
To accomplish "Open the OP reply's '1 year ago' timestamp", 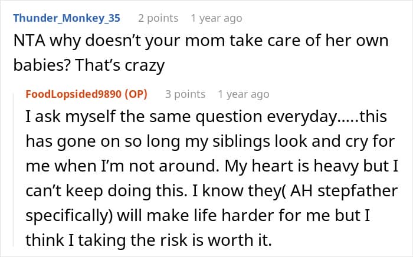I will (244, 94).
